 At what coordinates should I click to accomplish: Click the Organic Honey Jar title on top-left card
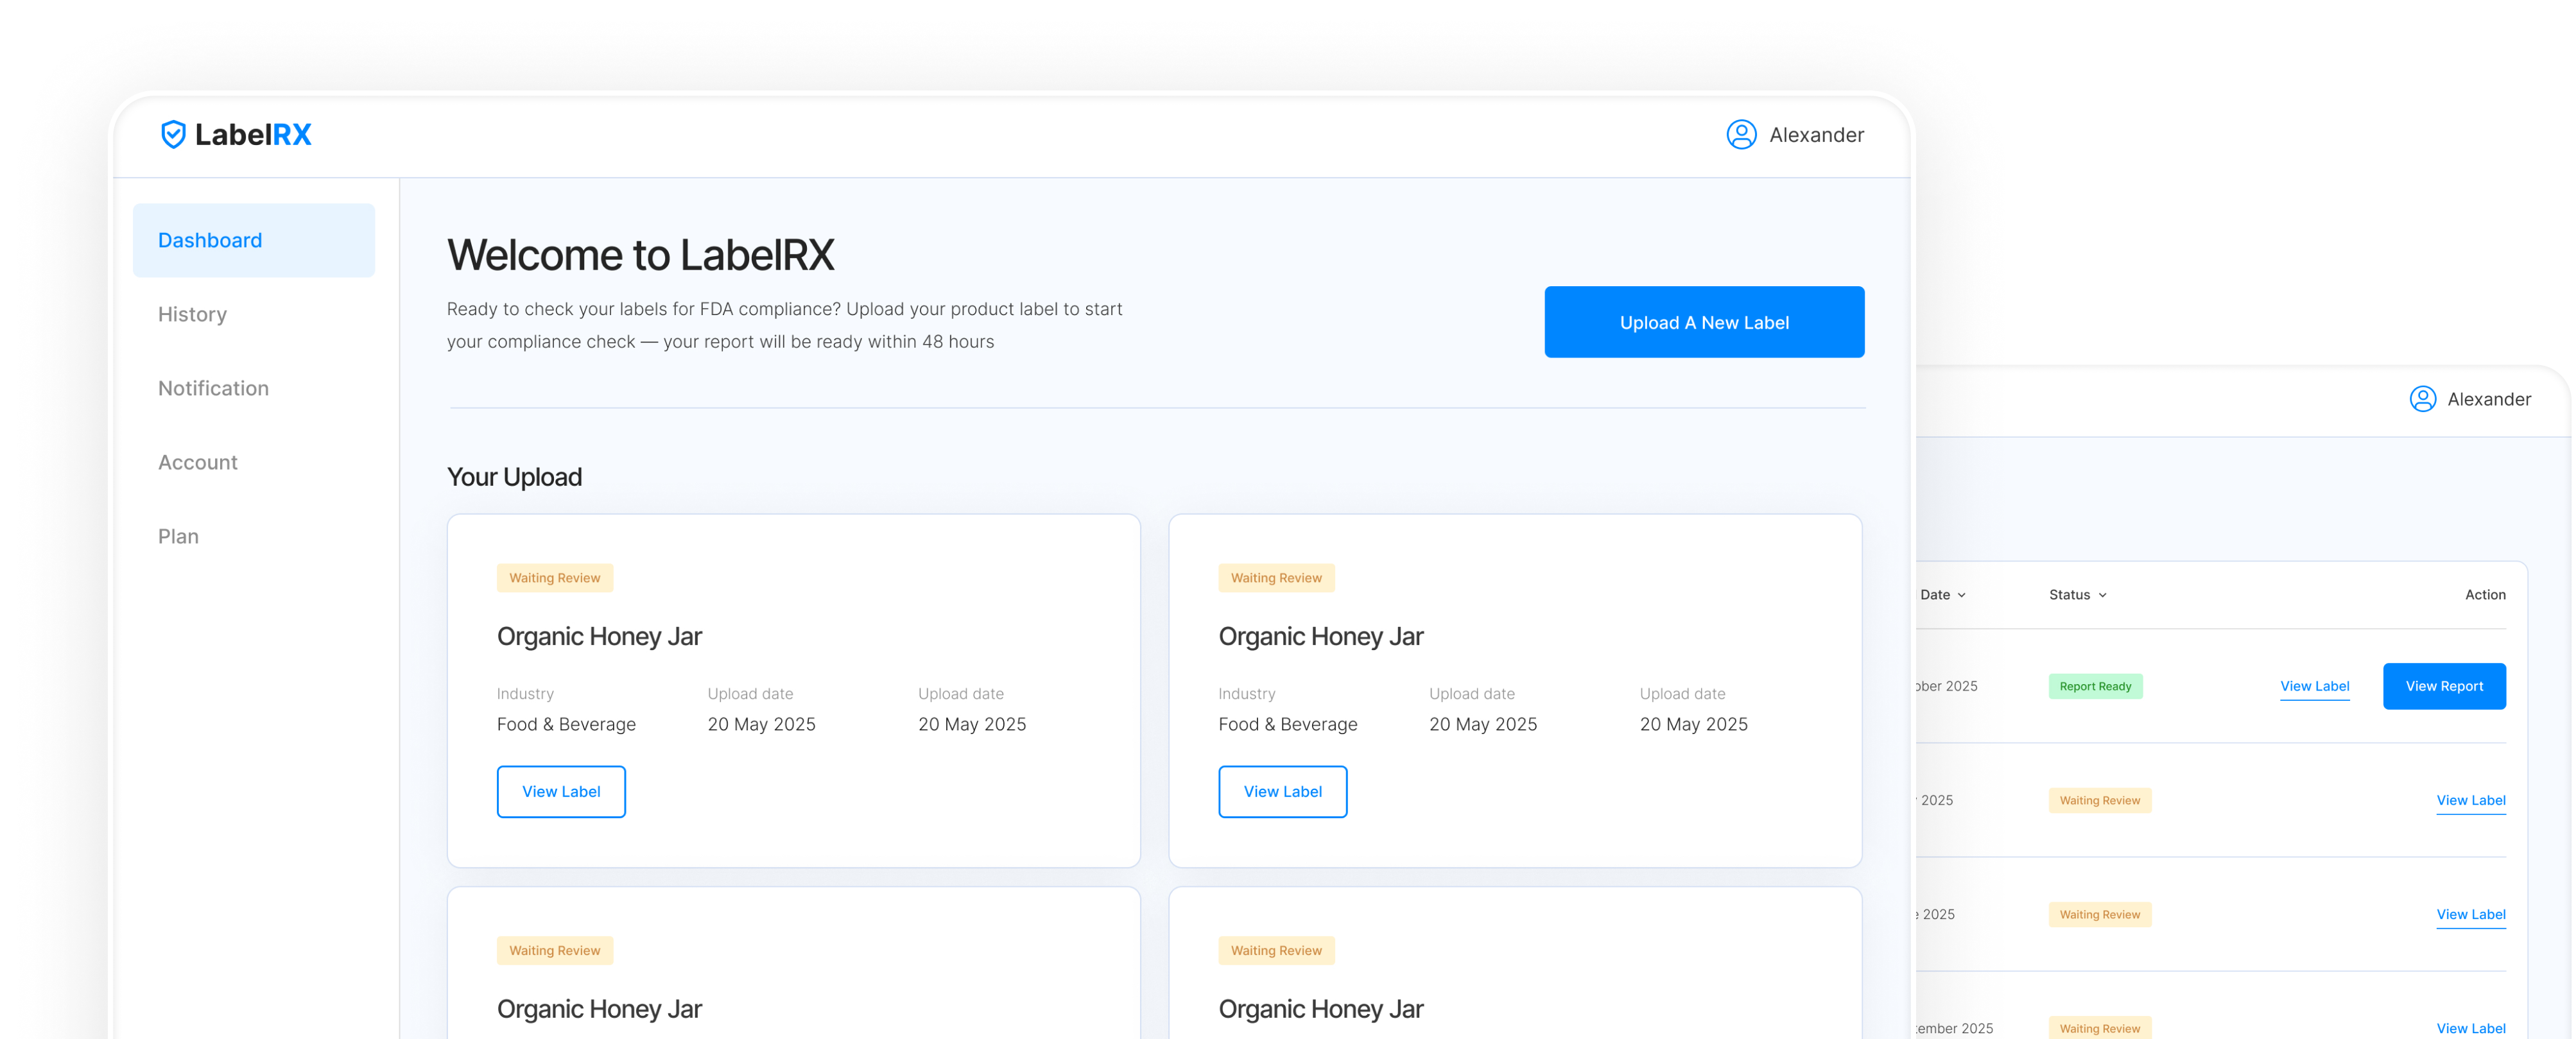(599, 636)
